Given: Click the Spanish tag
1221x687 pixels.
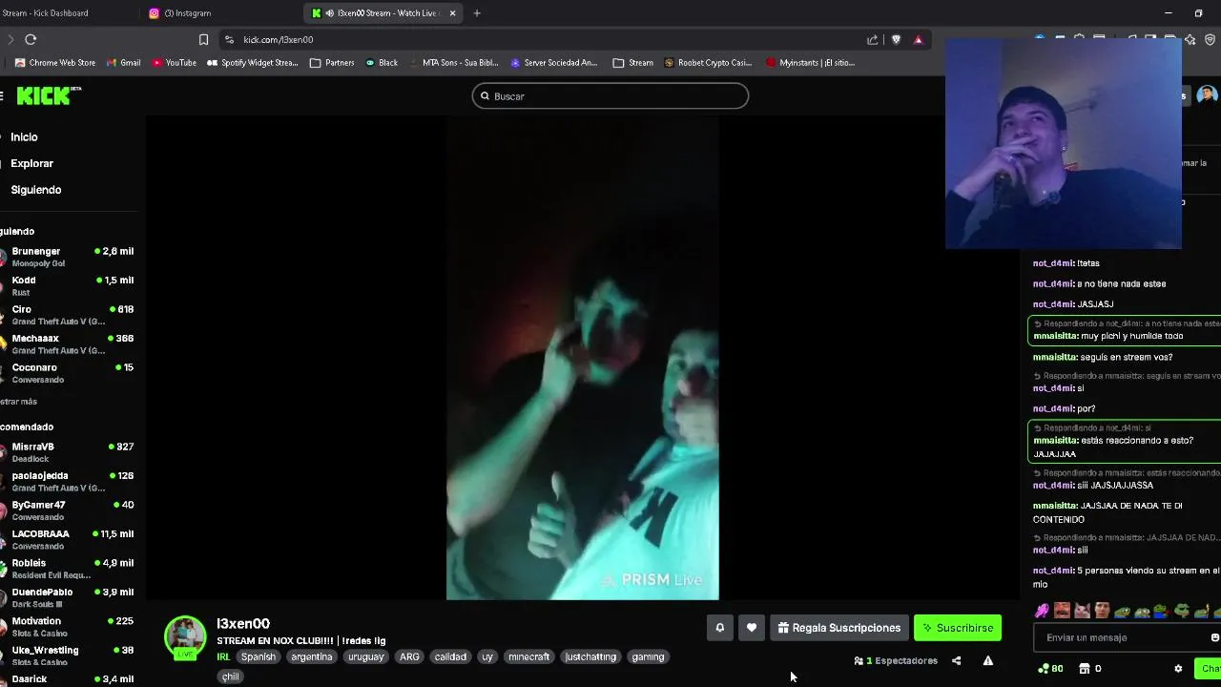Looking at the screenshot, I should tap(258, 656).
